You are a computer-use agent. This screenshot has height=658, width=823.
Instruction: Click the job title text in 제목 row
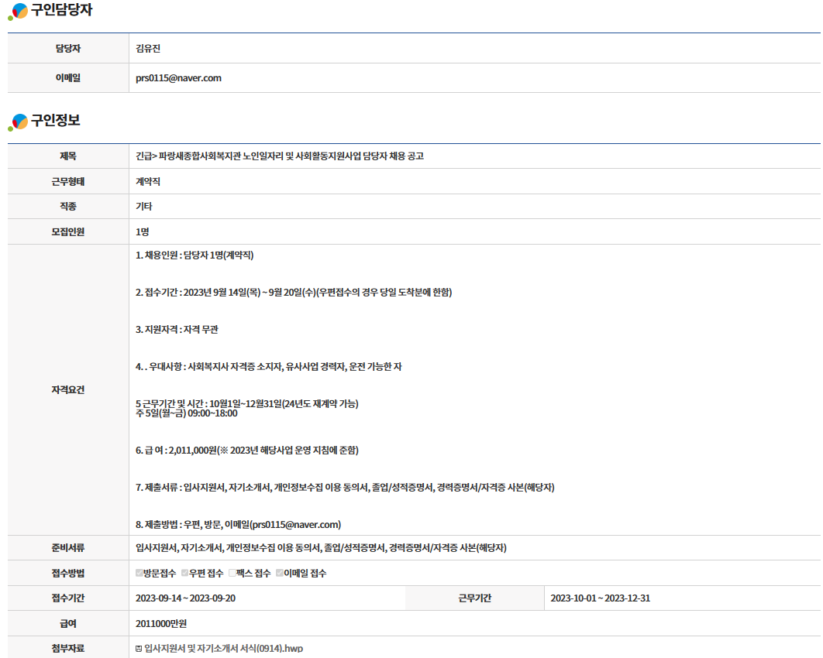click(x=279, y=156)
